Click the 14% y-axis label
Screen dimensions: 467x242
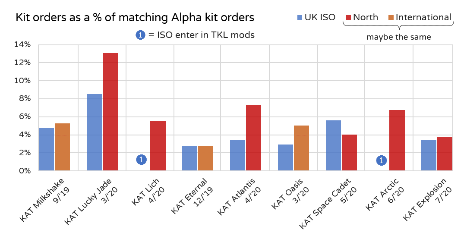[22, 44]
